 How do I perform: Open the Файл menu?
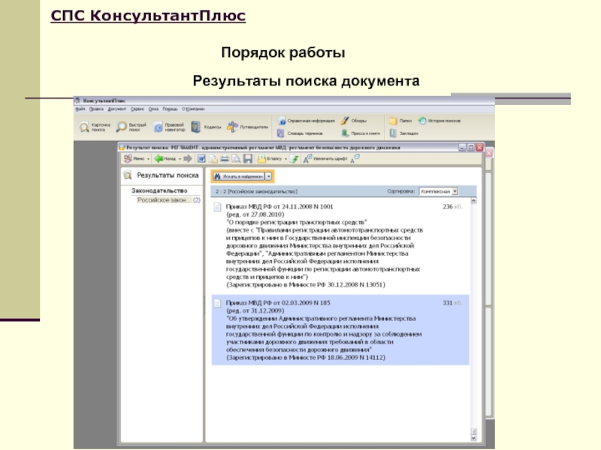[x=80, y=109]
